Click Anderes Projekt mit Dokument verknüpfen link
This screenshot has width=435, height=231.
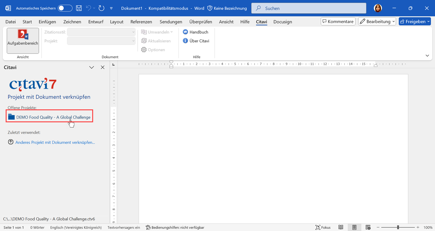(x=55, y=142)
